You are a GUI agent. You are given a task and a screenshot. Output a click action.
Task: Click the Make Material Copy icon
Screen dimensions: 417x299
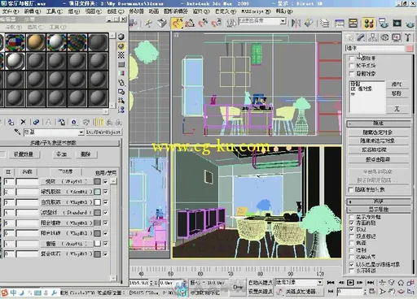[36, 122]
